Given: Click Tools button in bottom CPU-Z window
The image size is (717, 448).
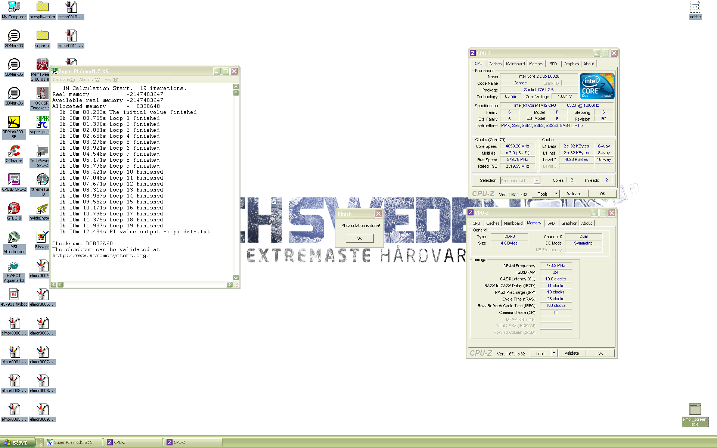Looking at the screenshot, I should (540, 353).
